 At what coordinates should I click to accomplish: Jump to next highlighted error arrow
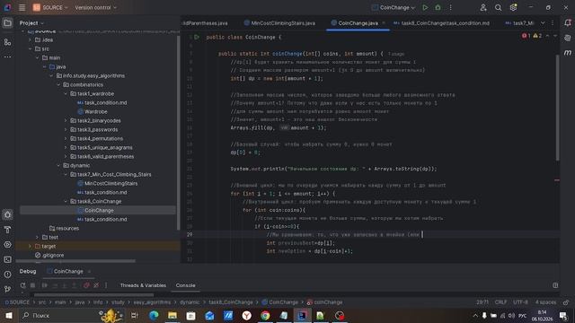(x=555, y=36)
